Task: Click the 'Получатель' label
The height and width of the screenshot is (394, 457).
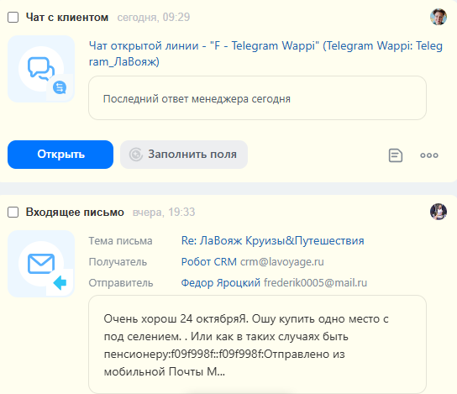Action: point(118,262)
